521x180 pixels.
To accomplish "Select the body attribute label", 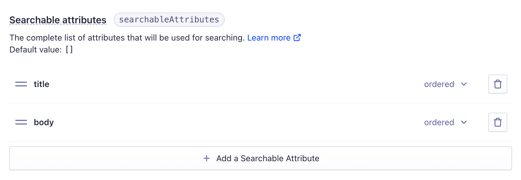I will (43, 122).
